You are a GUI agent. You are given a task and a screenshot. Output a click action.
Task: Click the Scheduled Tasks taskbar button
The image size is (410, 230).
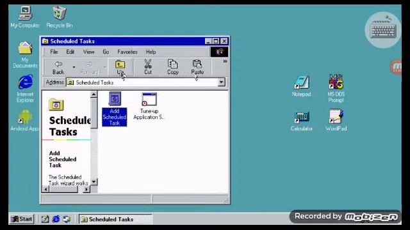point(115,219)
